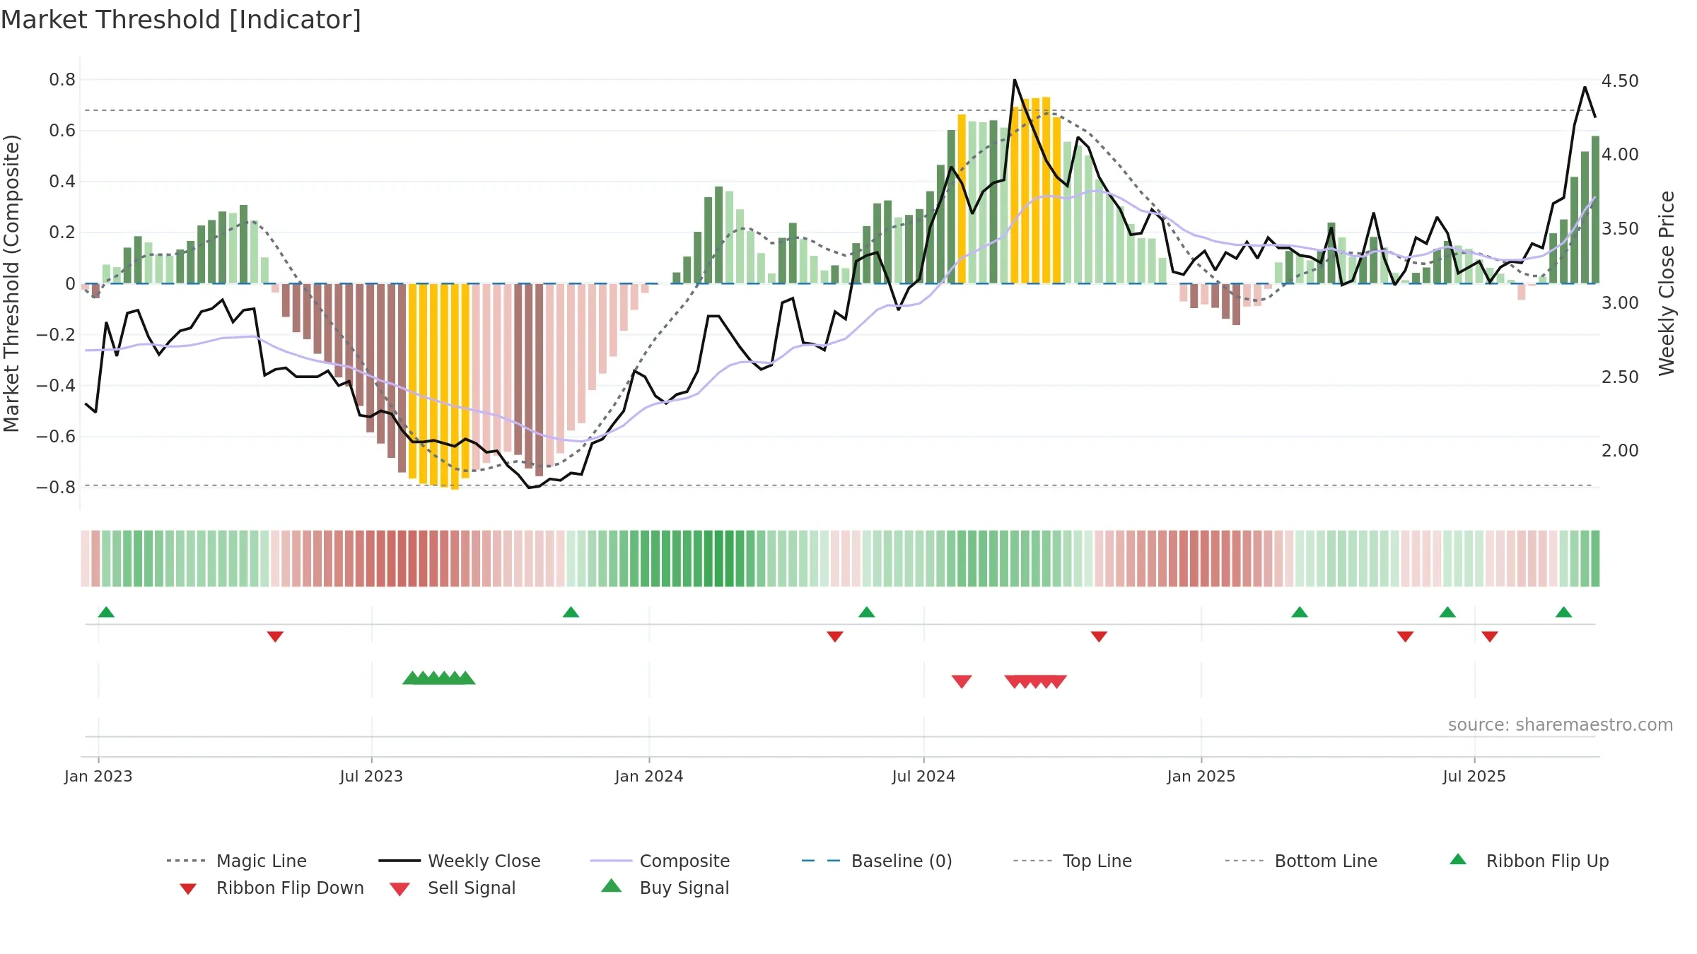Click the ribbon flip up marker before Jan 2024
The width and height of the screenshot is (1697, 954).
click(571, 612)
